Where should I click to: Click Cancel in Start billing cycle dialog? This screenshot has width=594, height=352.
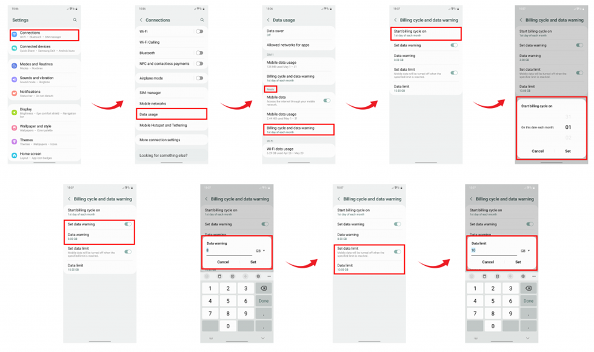click(538, 151)
